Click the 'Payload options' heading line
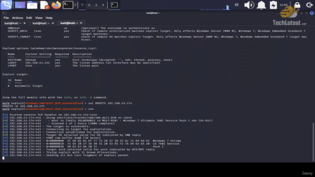Image resolution: width=315 pixels, height=177 pixels. click(x=50, y=48)
